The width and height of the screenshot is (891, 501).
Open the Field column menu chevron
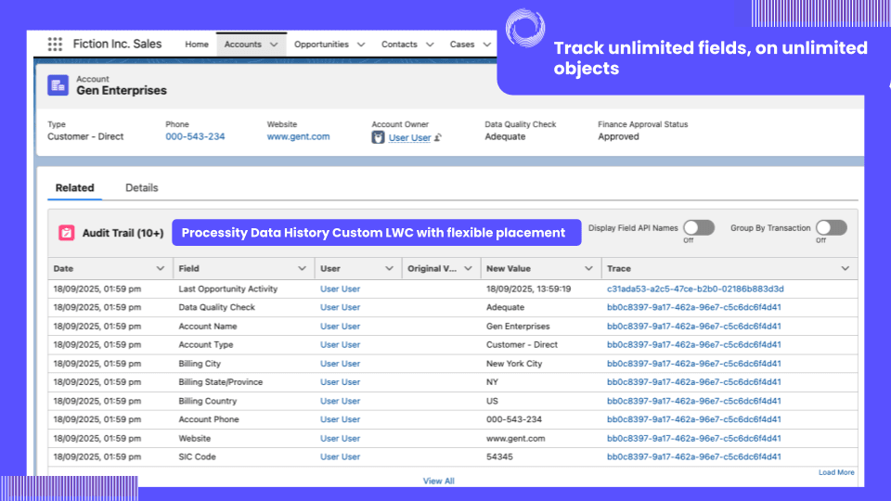[x=302, y=269]
